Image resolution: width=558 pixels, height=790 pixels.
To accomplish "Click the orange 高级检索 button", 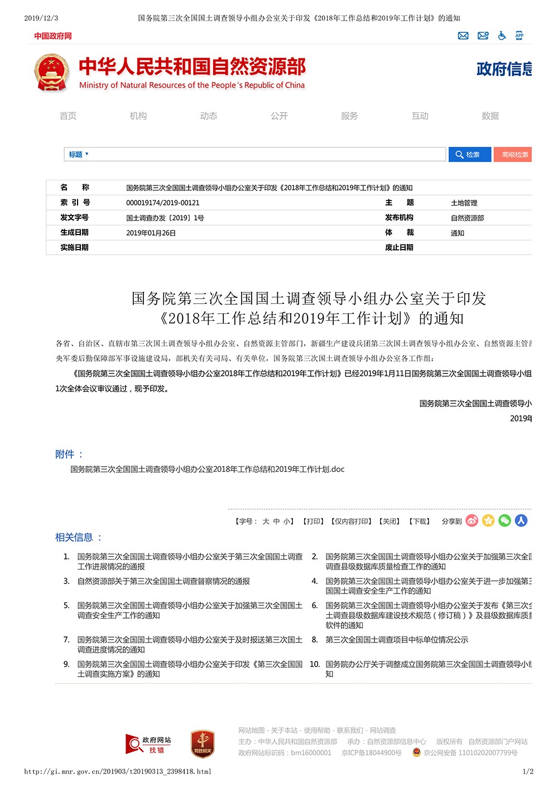I will [513, 155].
